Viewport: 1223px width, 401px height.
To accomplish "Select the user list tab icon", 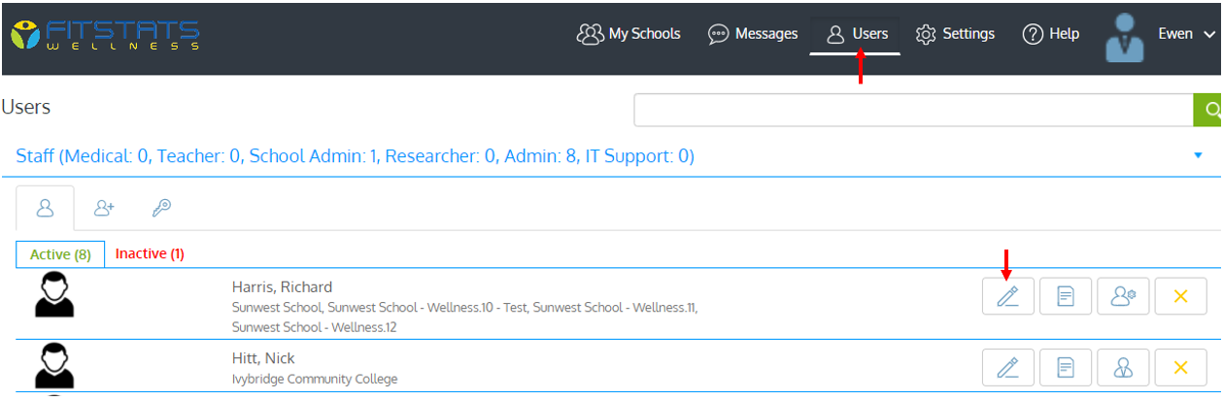I will click(45, 208).
